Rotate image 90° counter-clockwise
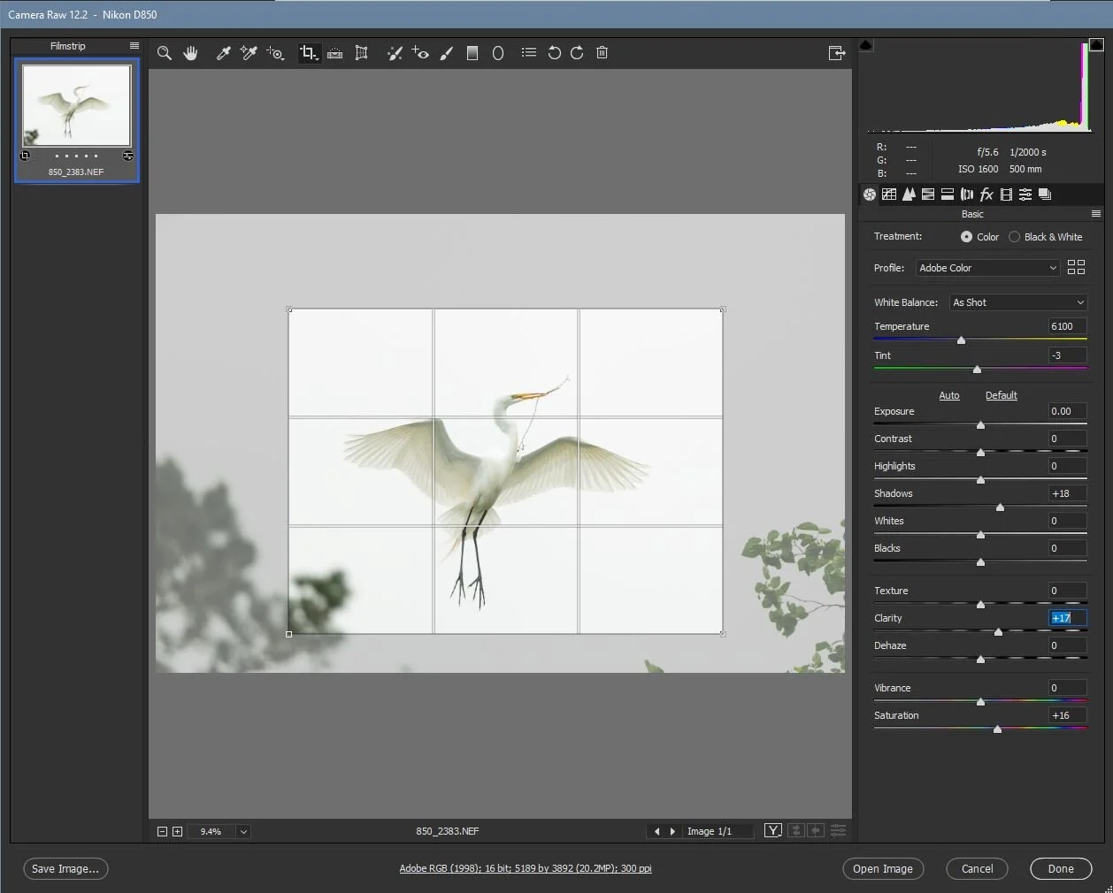Screen dimensions: 1113x893 click(x=554, y=53)
